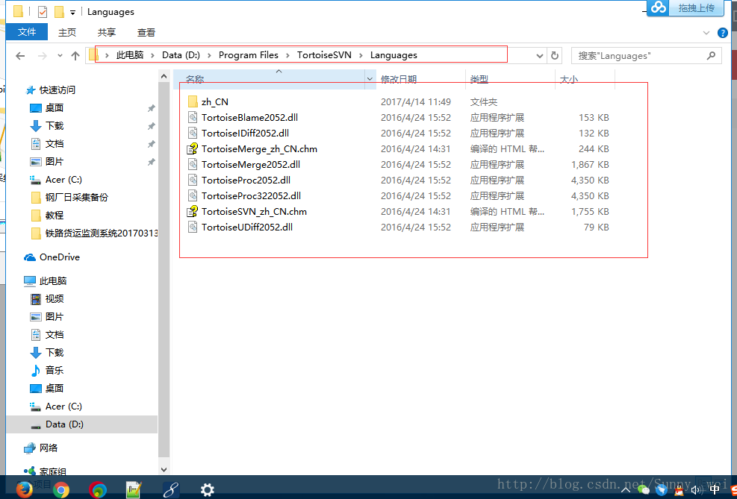Go back with the left arrow
The width and height of the screenshot is (737, 499).
click(x=20, y=56)
